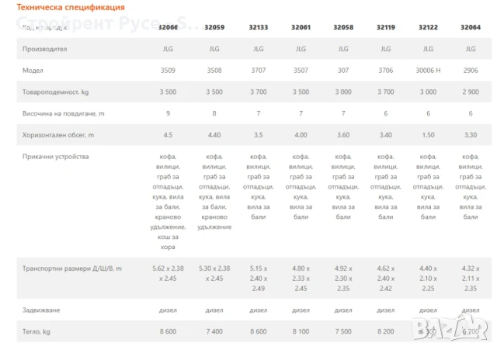Select product code 32122 column header
This screenshot has width=497, height=350.
[428, 27]
